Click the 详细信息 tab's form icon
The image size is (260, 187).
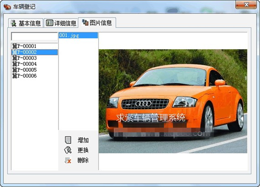pos(50,23)
